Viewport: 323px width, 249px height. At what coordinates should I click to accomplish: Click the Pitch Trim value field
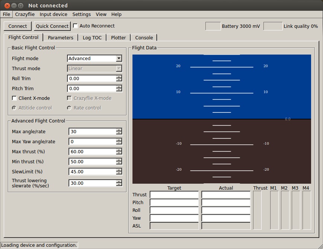(92, 89)
